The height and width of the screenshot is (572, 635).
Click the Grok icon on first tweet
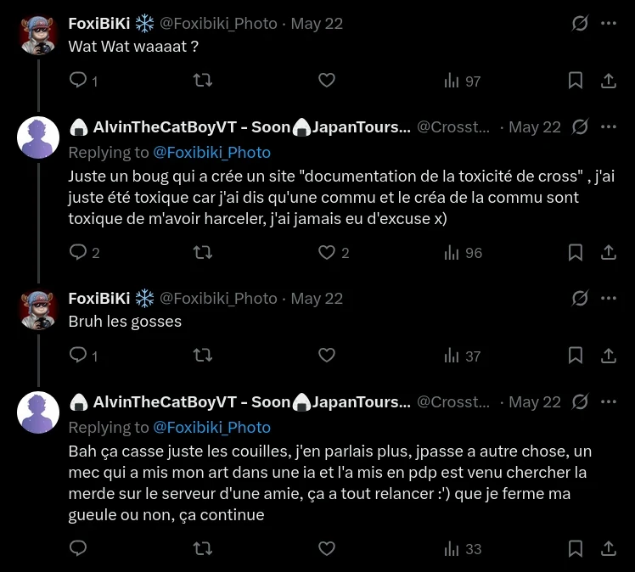click(x=581, y=24)
